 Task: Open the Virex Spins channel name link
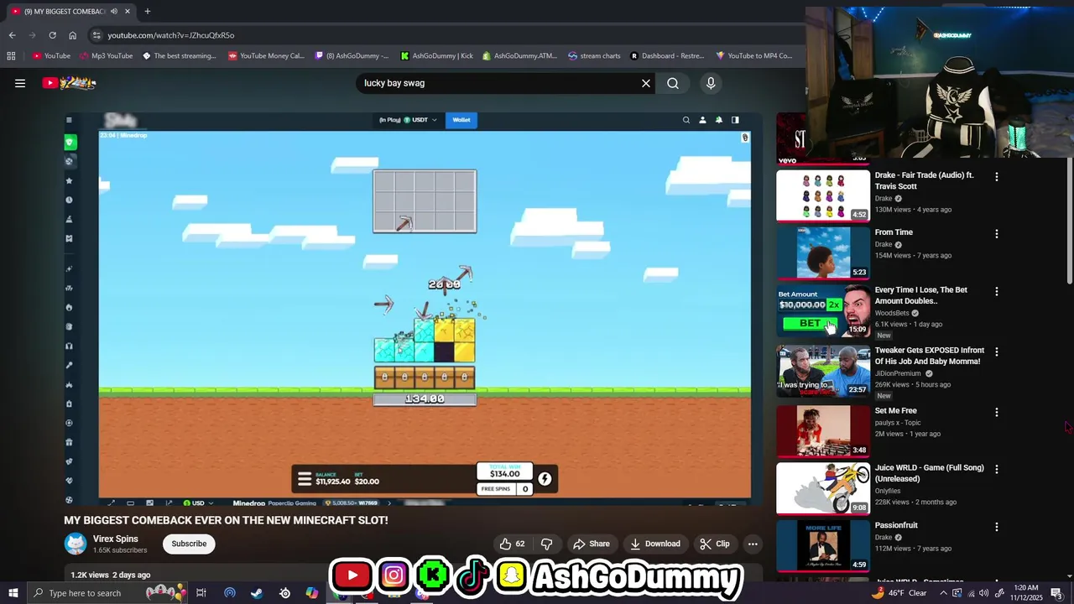[x=116, y=539]
